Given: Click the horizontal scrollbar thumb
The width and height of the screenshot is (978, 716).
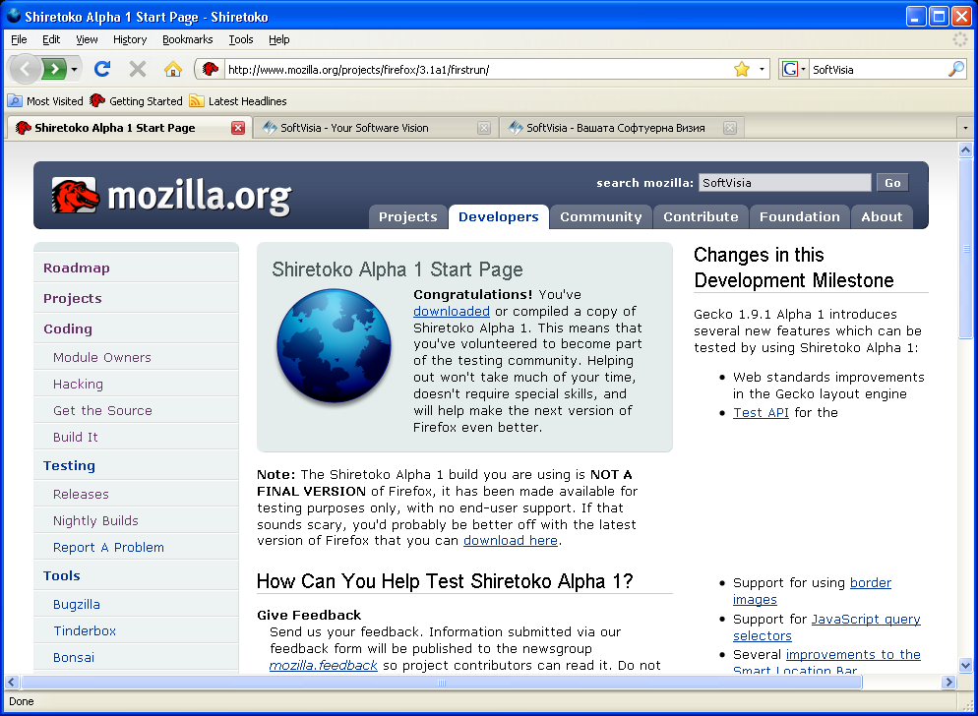Looking at the screenshot, I should [x=442, y=683].
